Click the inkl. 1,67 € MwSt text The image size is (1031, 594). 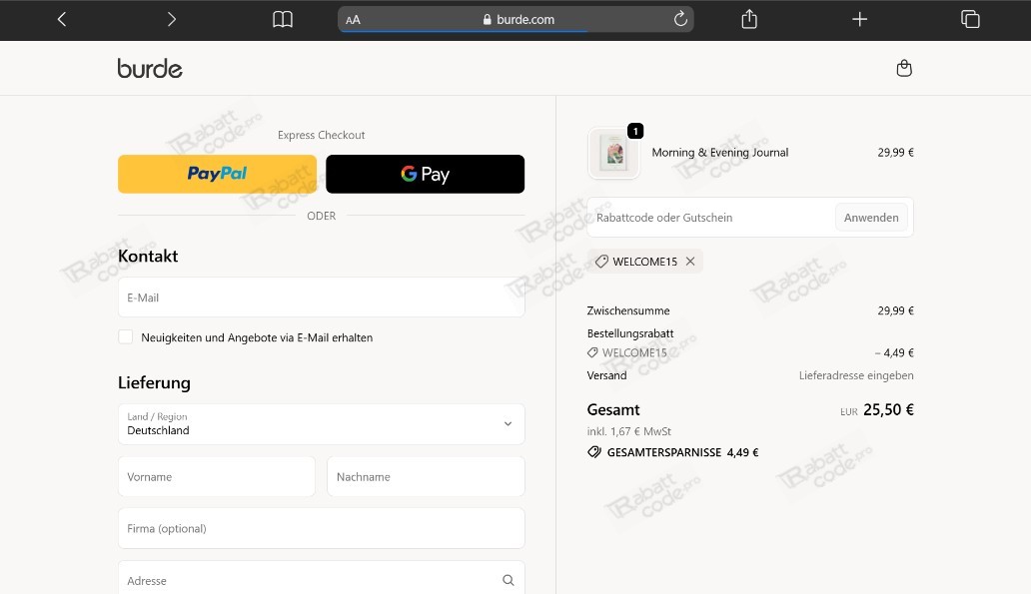pos(629,431)
